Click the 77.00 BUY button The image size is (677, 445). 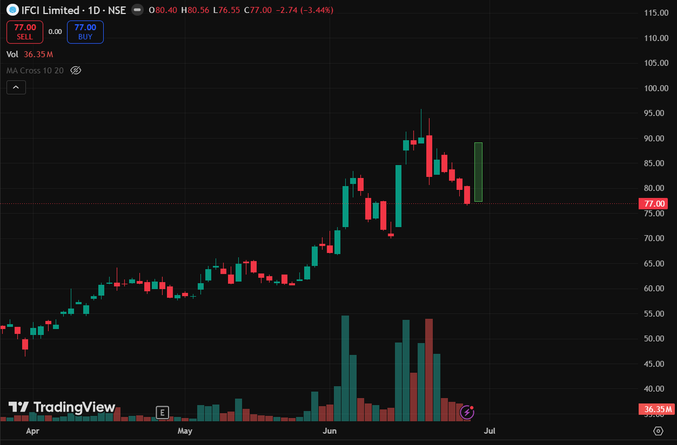[85, 32]
